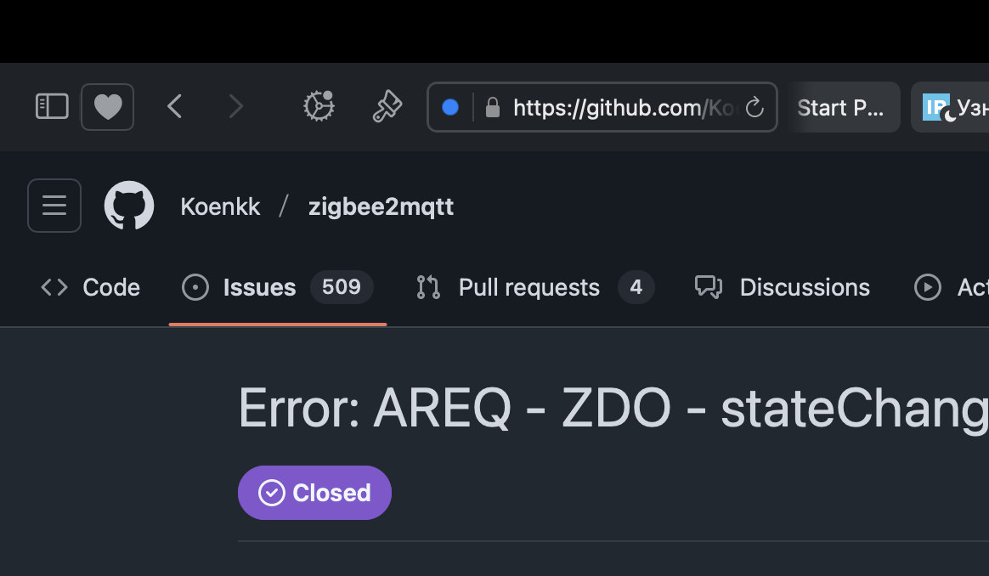The height and width of the screenshot is (576, 989).
Task: Toggle the browser sidebar panel icon
Action: click(52, 107)
